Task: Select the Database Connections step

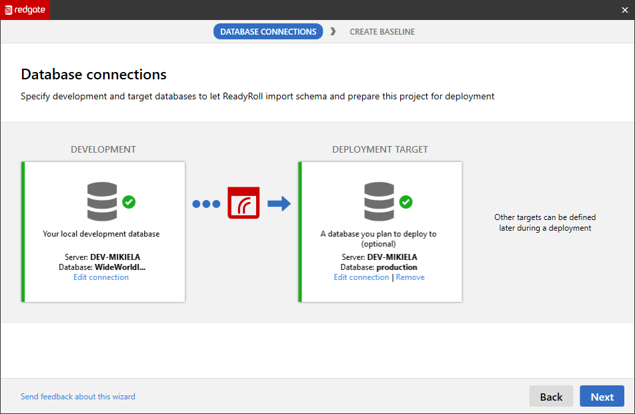Action: pos(268,31)
